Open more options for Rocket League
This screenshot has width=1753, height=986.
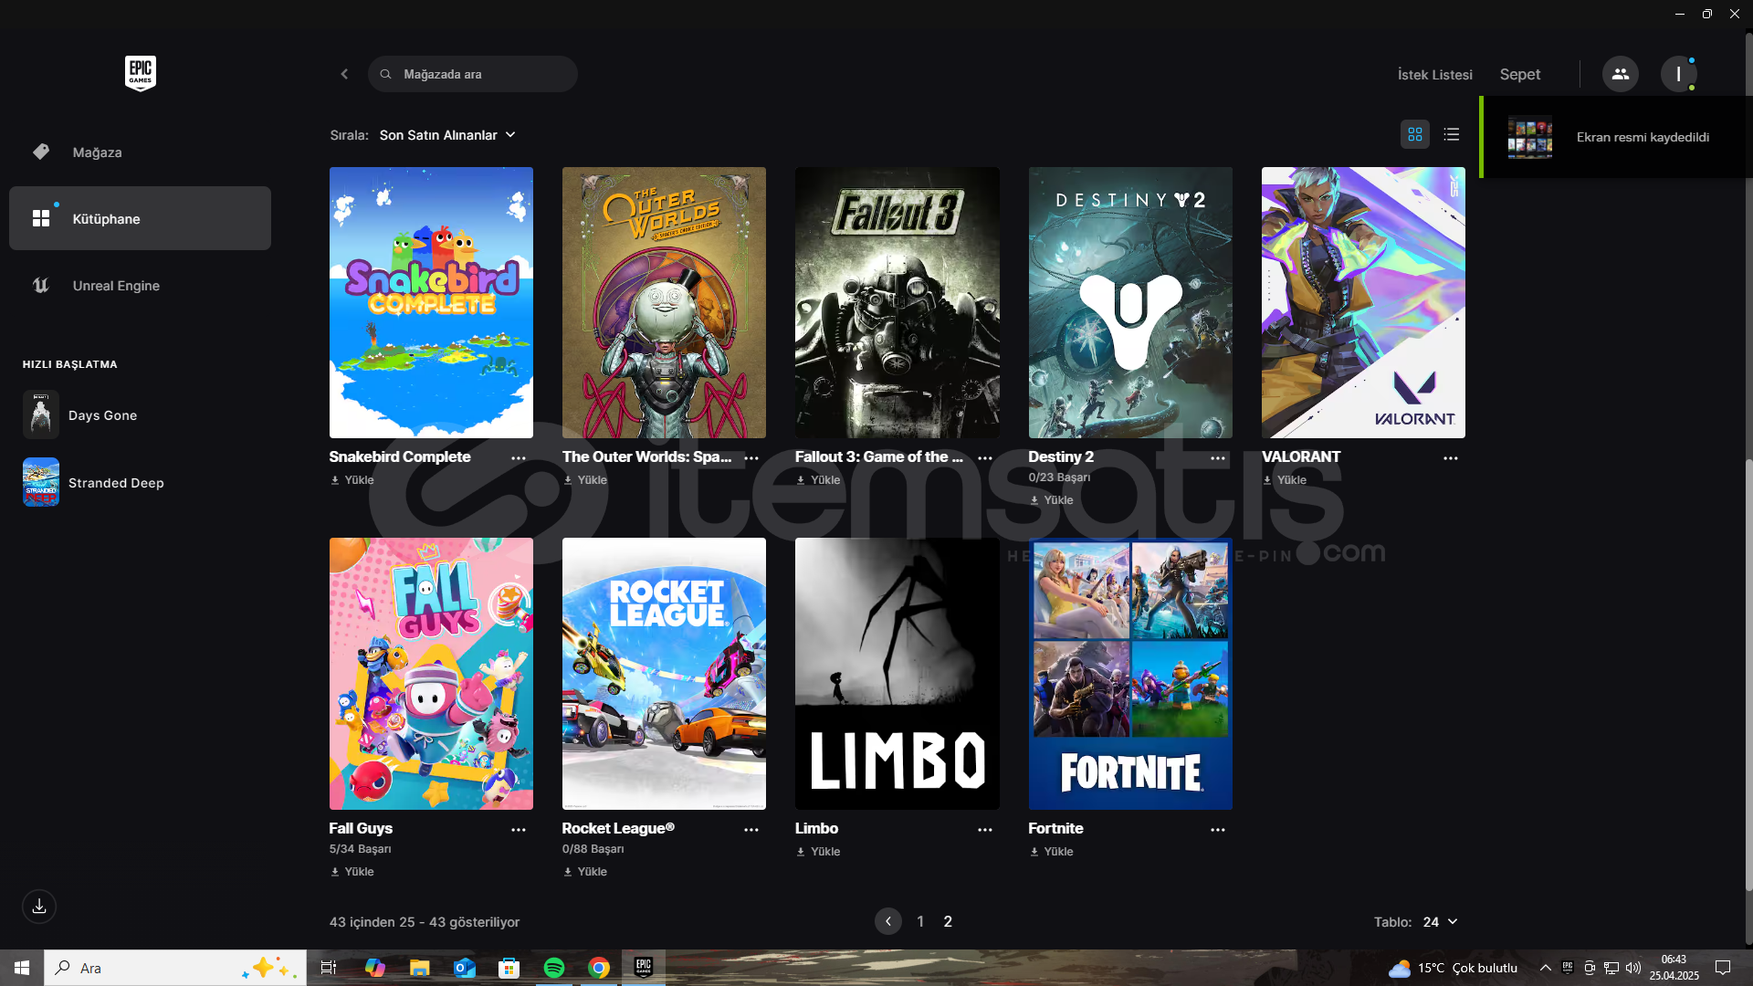(751, 830)
